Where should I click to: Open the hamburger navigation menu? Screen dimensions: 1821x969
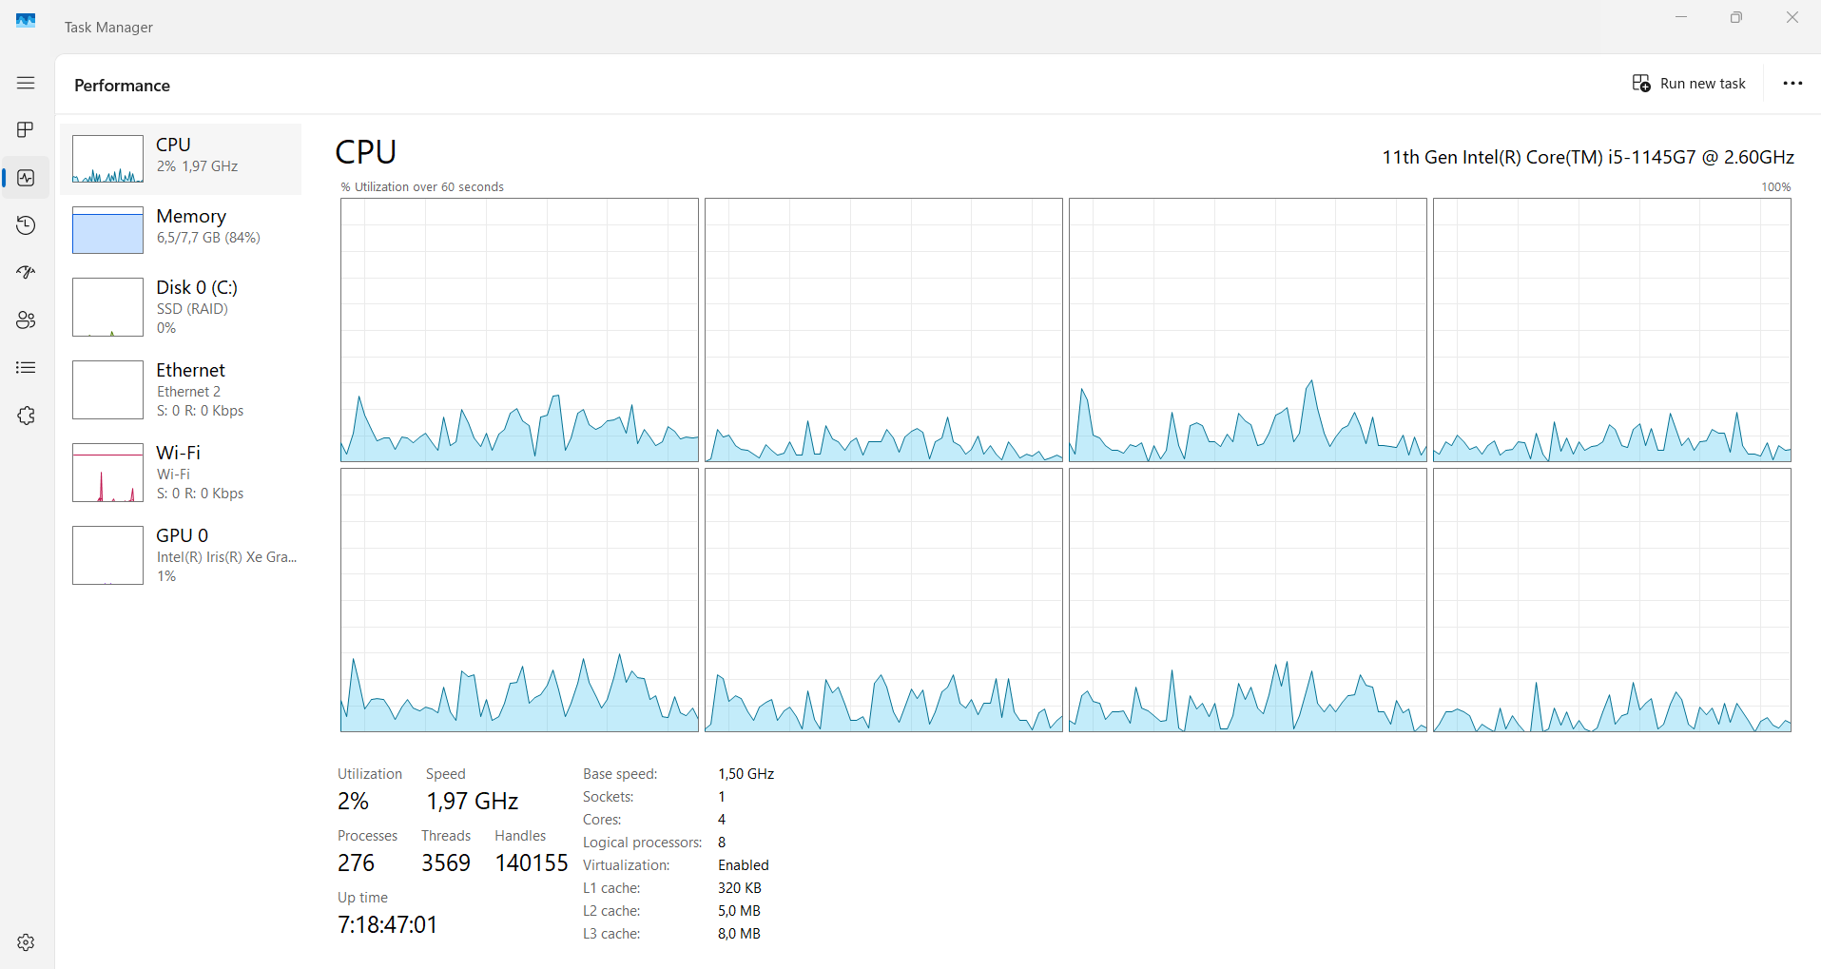[x=26, y=83]
